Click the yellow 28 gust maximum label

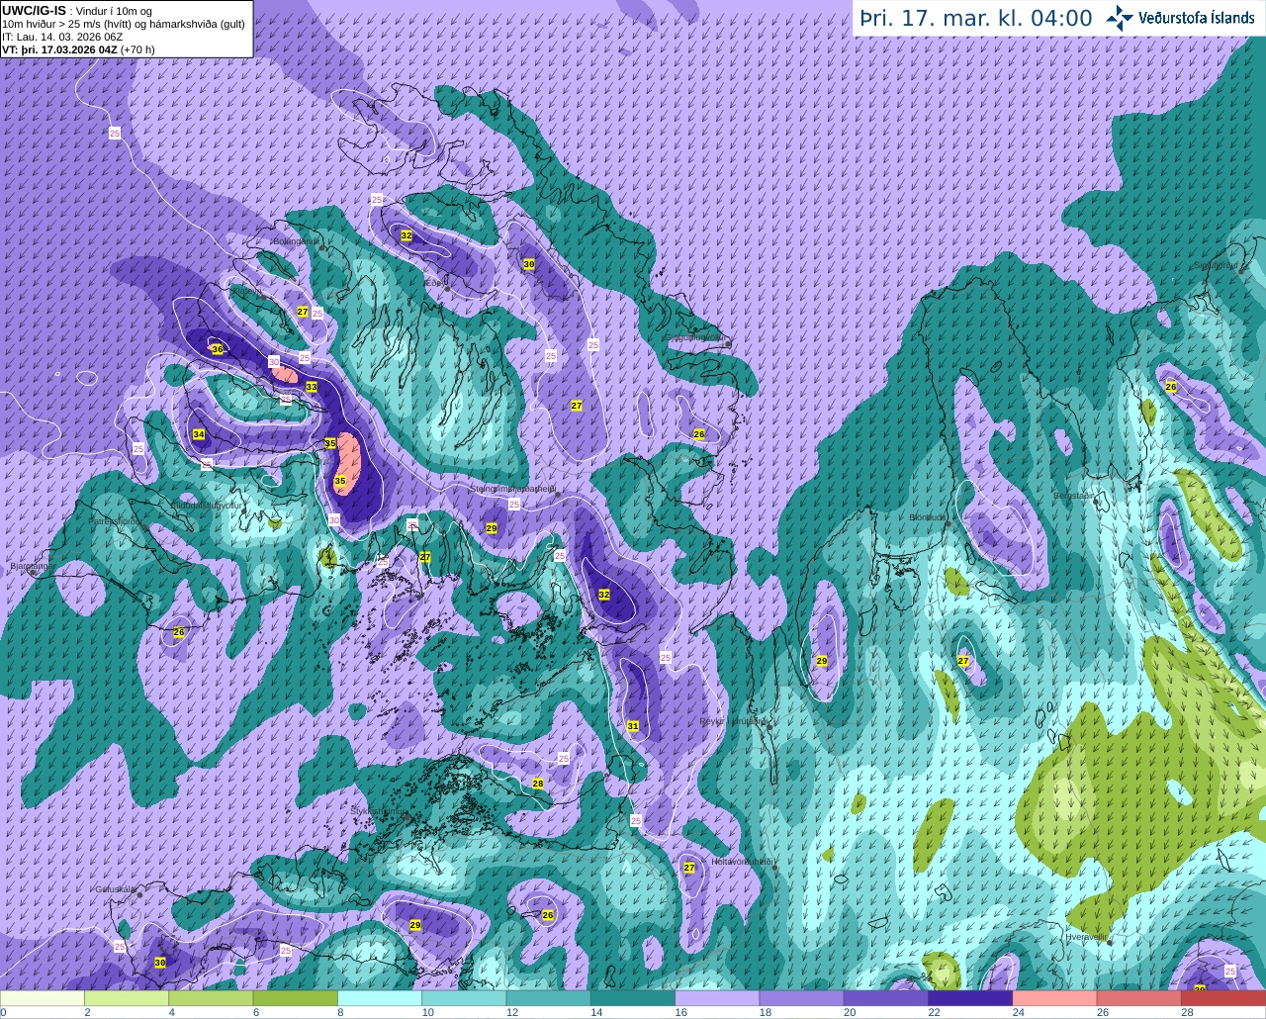538,784
